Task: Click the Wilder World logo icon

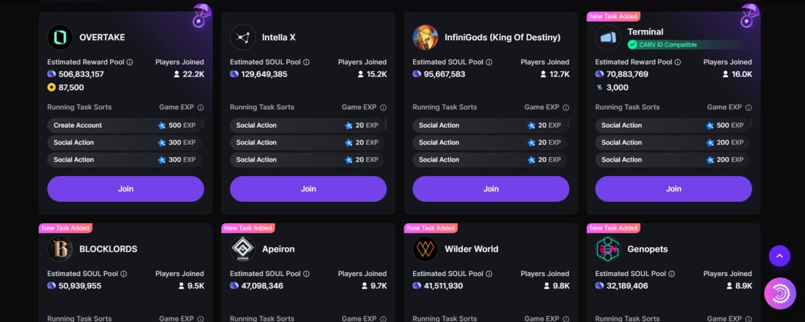Action: (x=425, y=249)
